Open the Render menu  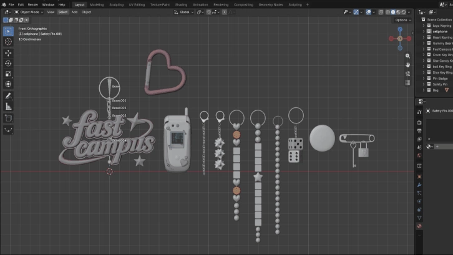click(x=33, y=4)
